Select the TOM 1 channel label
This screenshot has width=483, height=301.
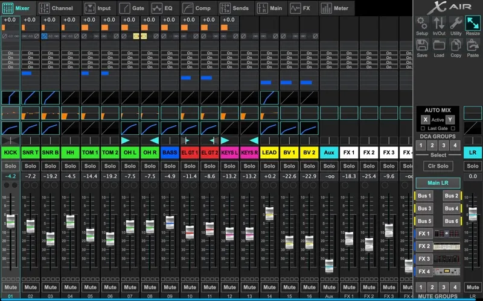click(90, 153)
